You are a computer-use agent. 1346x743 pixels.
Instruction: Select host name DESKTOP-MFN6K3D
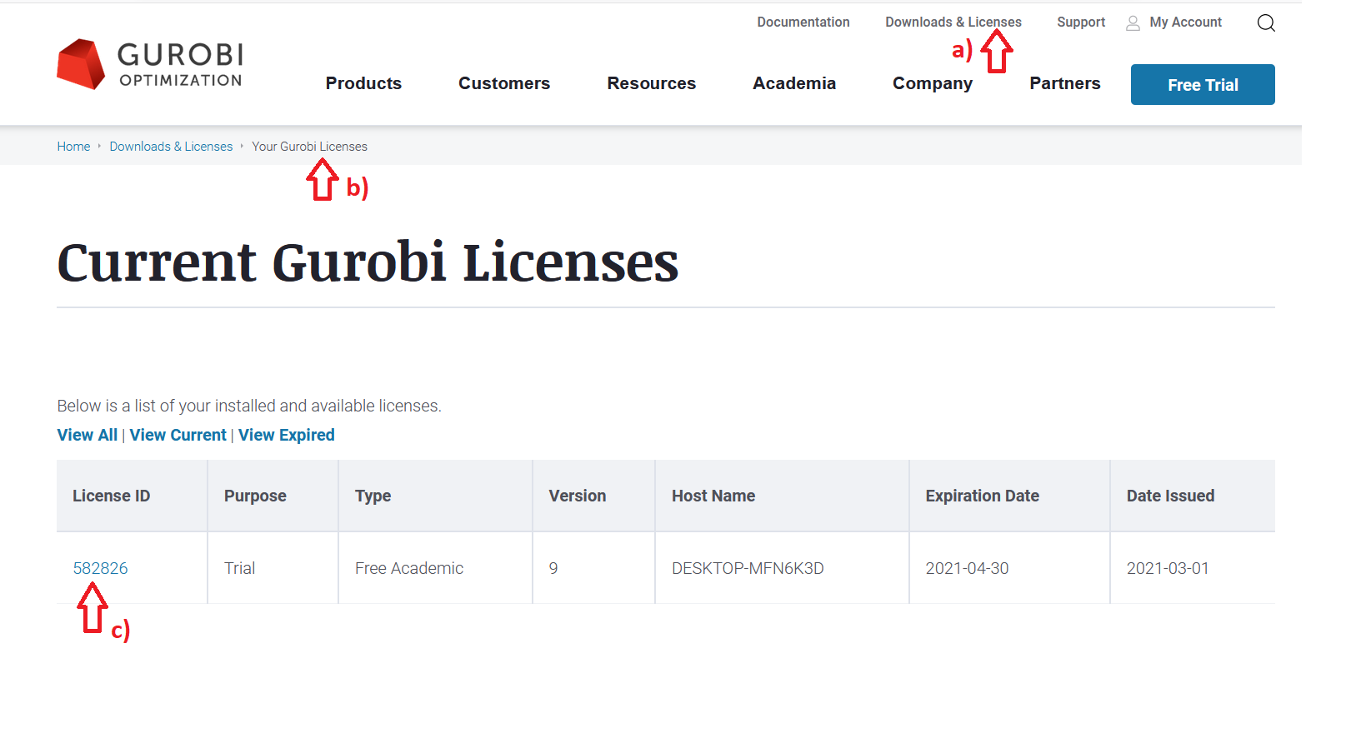[x=783, y=568]
